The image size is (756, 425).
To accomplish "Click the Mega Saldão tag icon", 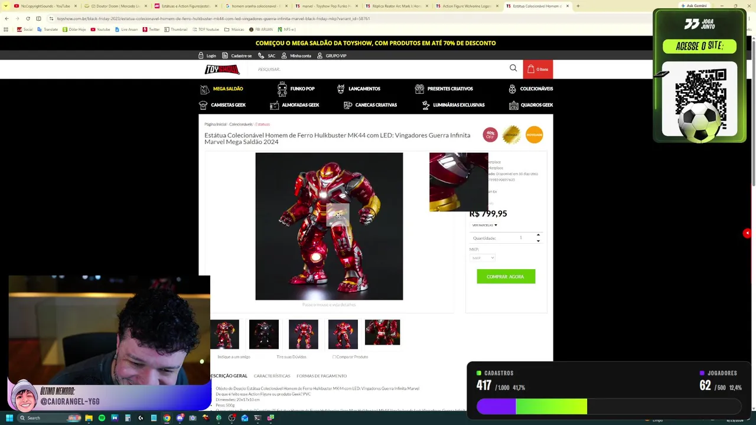I will [x=204, y=89].
